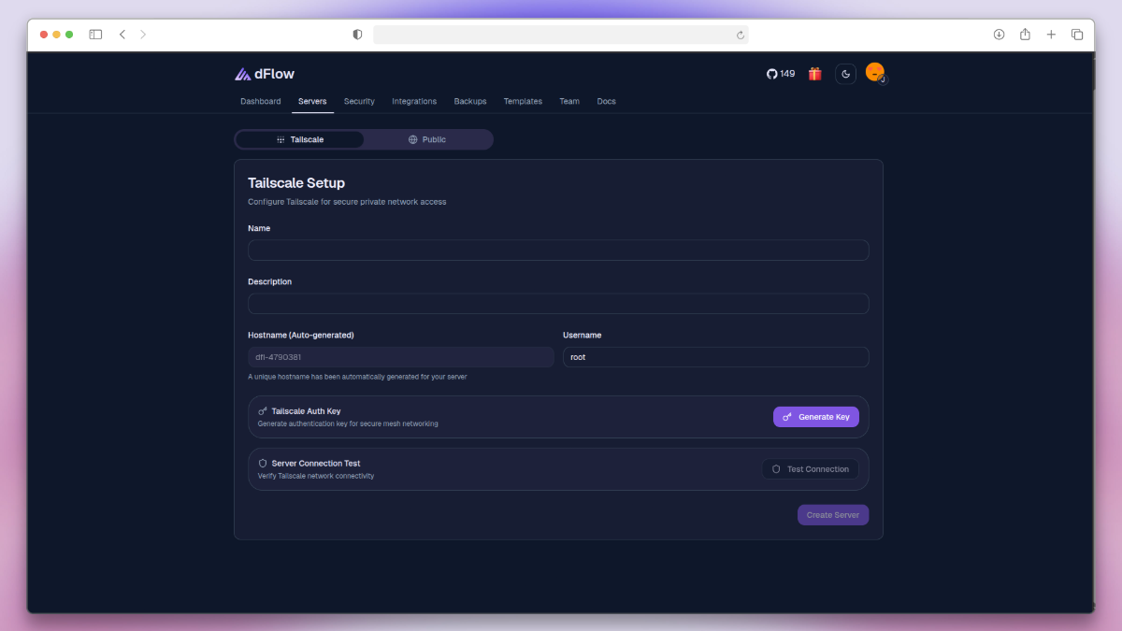Viewport: 1122px width, 631px height.
Task: Click the browser share icon
Action: (x=1025, y=35)
